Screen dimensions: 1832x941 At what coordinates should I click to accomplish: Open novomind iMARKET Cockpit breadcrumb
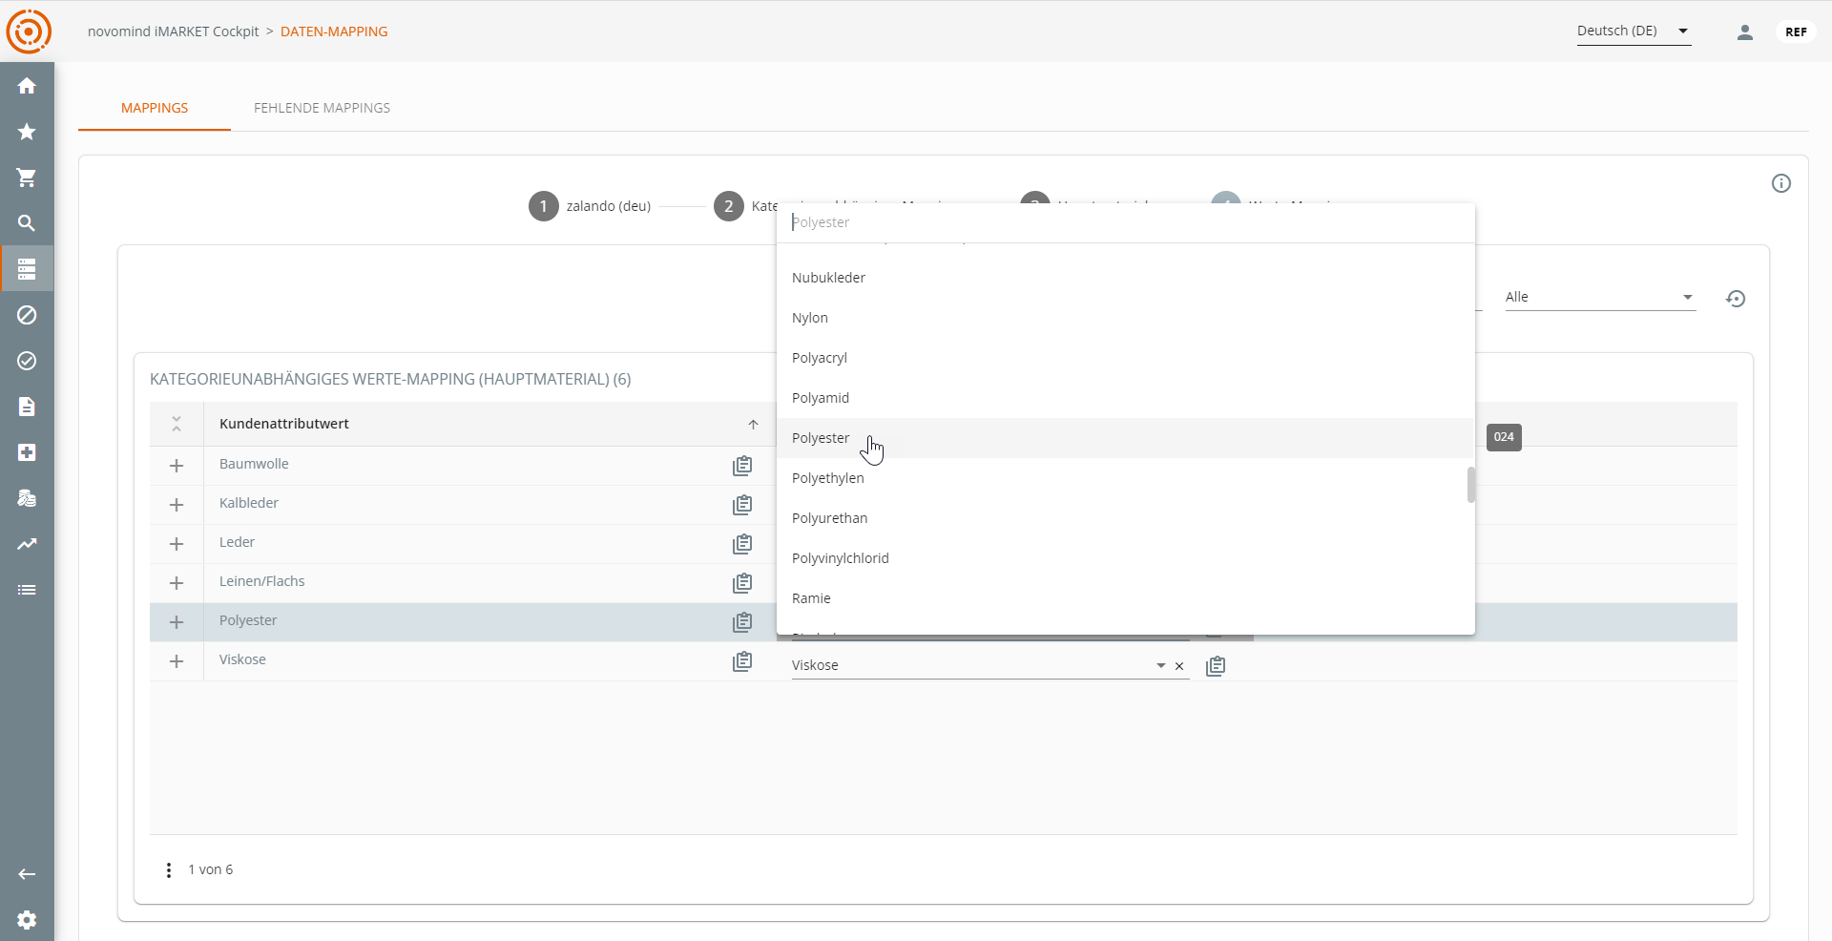(x=173, y=31)
